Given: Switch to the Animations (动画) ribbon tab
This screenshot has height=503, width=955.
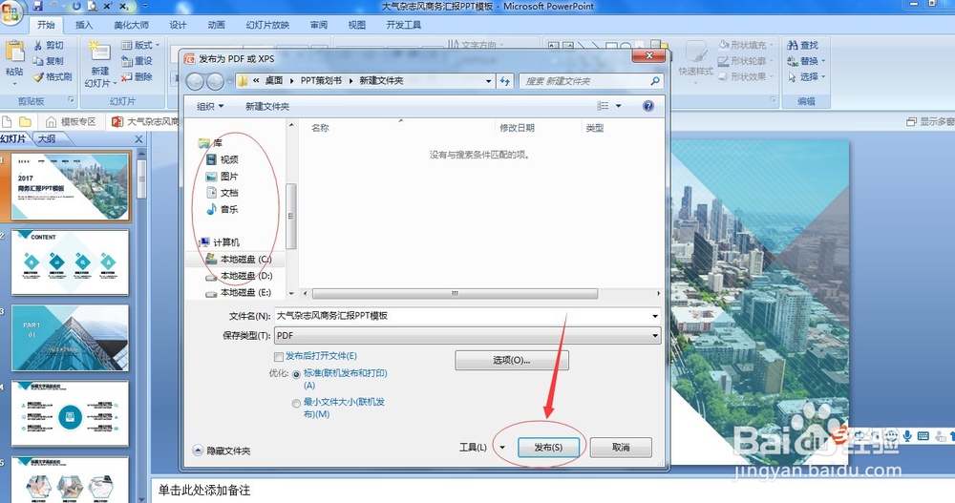Looking at the screenshot, I should click(216, 25).
